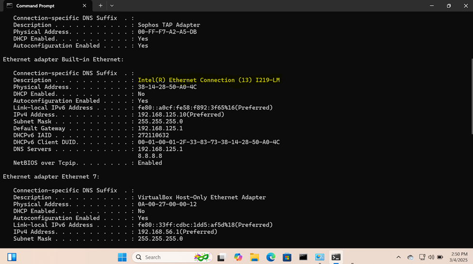
Task: Click the Default Gateway value 192.168.125.1
Action: click(x=160, y=128)
